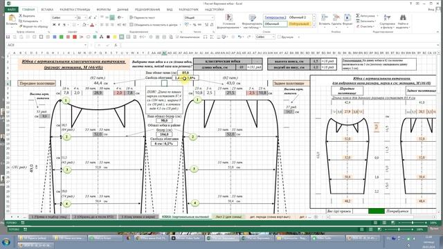Open the font name Calibri dropdown

pyautogui.click(x=75, y=17)
